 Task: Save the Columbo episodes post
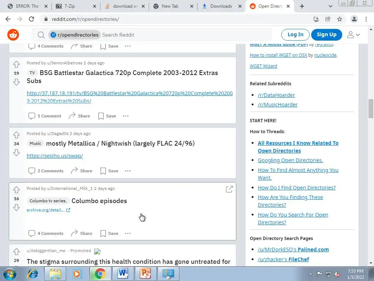[109, 233]
